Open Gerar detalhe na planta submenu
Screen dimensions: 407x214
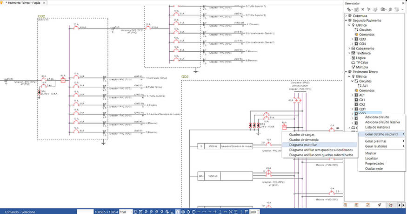[381, 134]
